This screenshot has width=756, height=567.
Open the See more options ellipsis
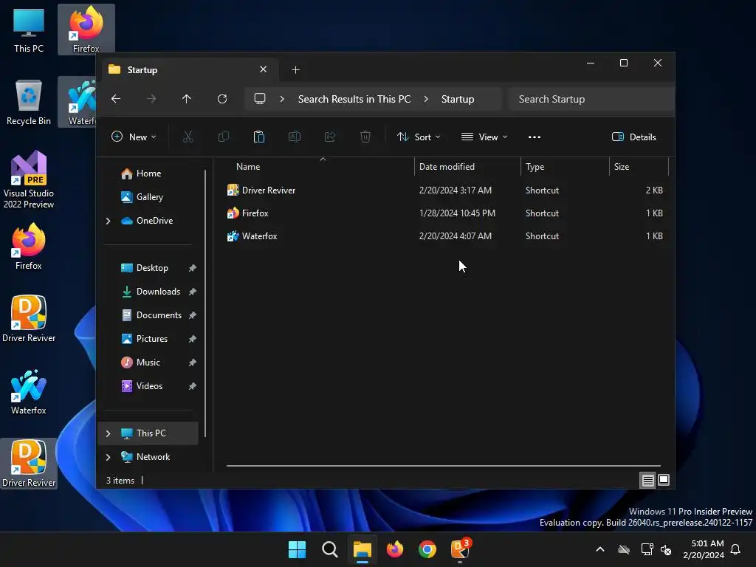pyautogui.click(x=535, y=137)
